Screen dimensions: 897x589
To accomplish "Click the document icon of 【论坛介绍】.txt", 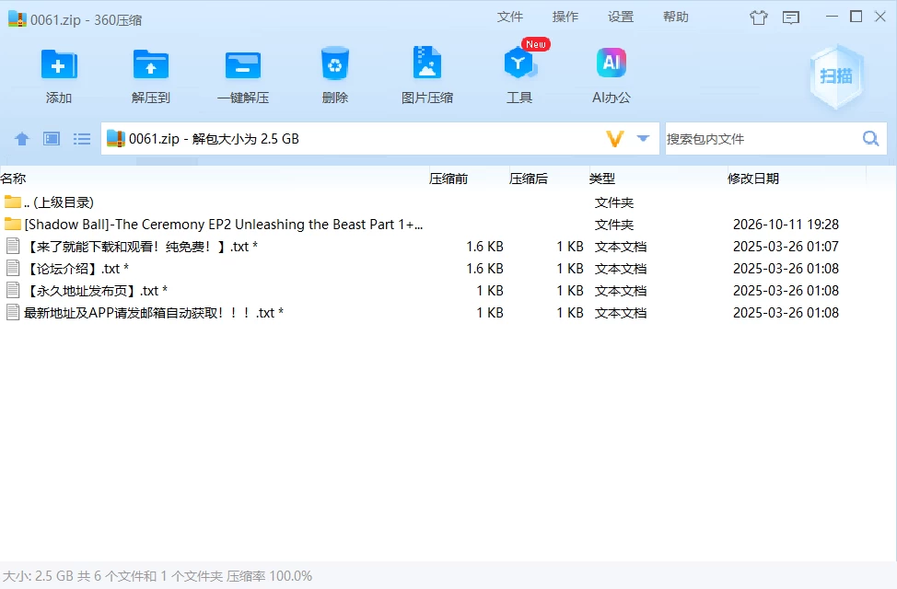I will 13,268.
